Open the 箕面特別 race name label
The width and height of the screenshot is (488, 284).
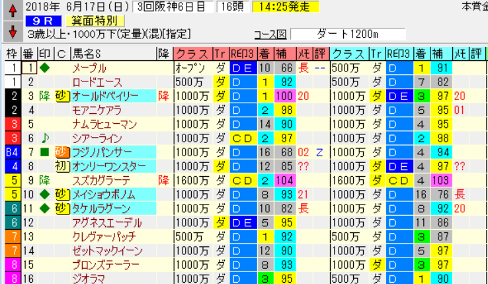(x=95, y=21)
